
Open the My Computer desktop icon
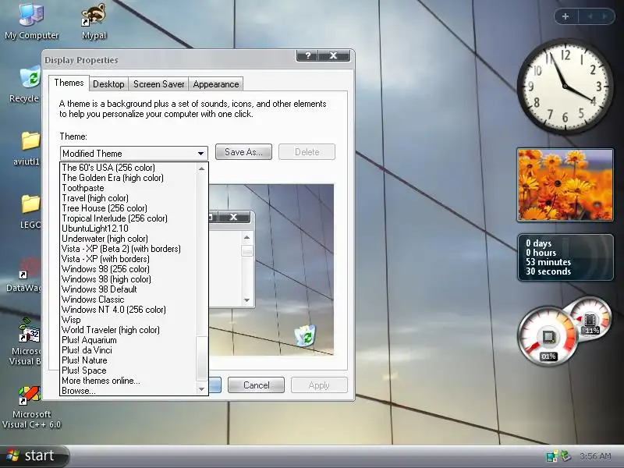(x=31, y=21)
